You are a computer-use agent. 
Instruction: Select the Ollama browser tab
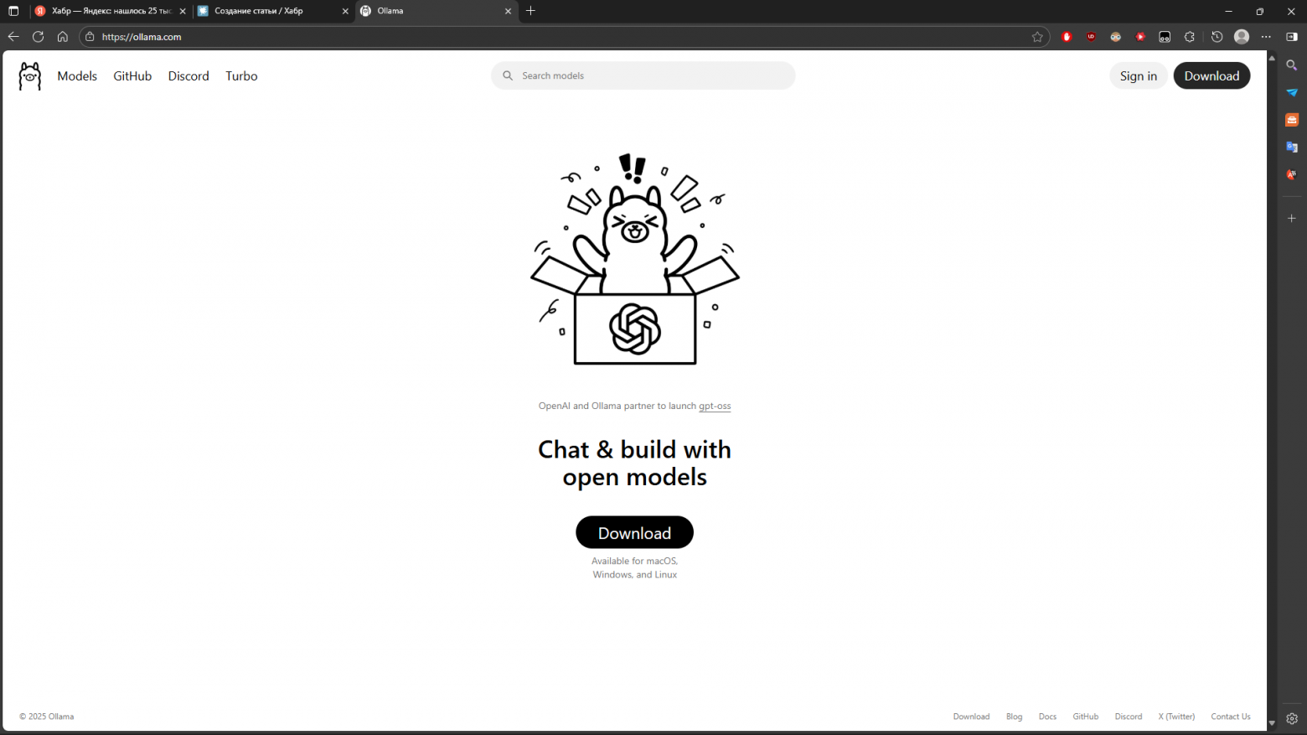436,11
